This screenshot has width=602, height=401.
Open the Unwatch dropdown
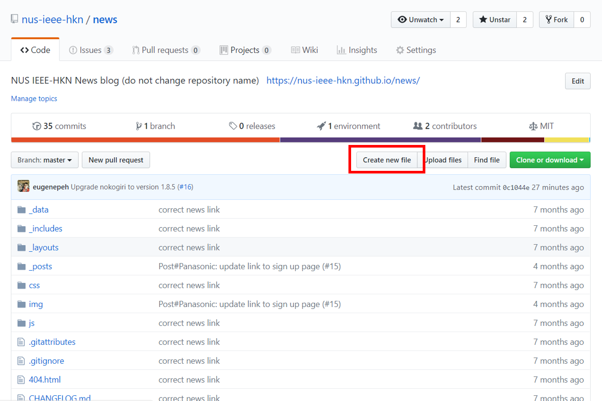(421, 20)
